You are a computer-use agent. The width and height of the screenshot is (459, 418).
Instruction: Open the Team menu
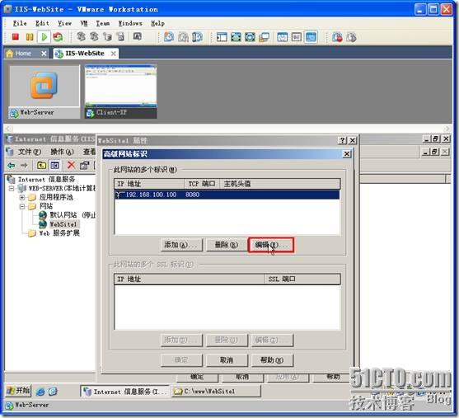coord(103,23)
